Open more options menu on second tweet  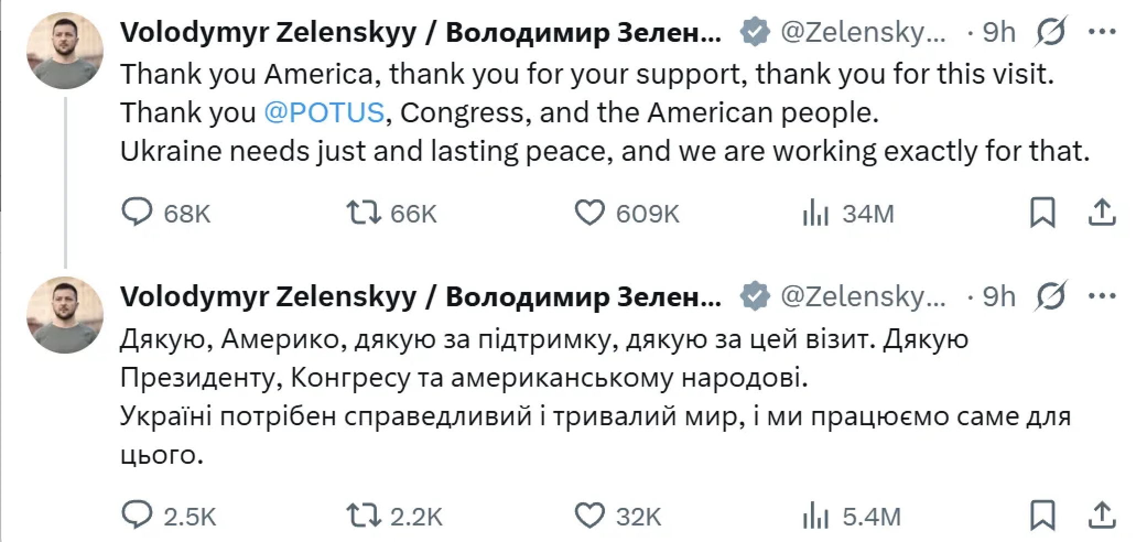[x=1102, y=296]
